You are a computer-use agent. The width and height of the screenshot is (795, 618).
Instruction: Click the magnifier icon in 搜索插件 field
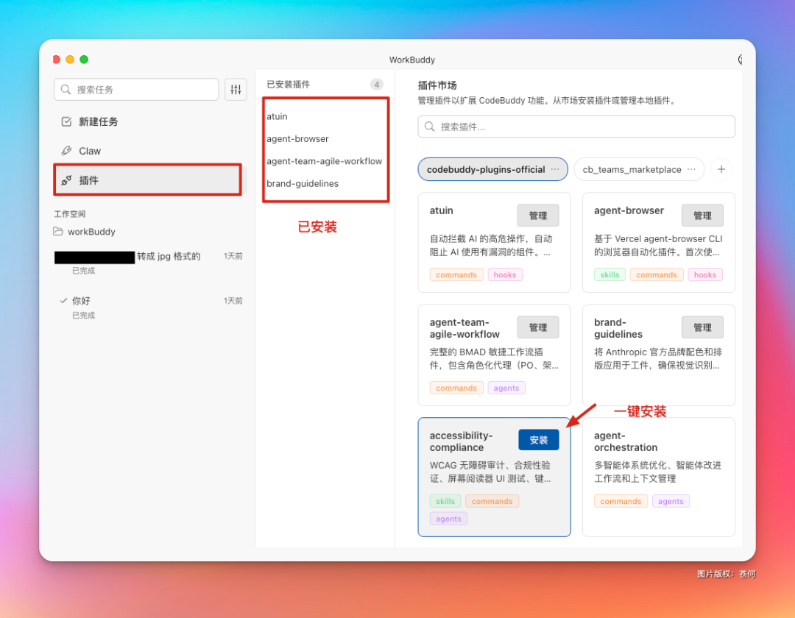(428, 127)
